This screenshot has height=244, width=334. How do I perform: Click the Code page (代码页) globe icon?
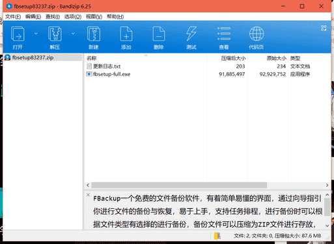pos(257,34)
